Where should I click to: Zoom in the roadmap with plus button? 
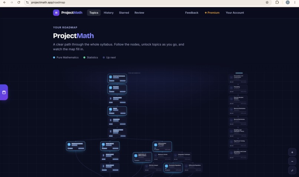click(x=292, y=152)
